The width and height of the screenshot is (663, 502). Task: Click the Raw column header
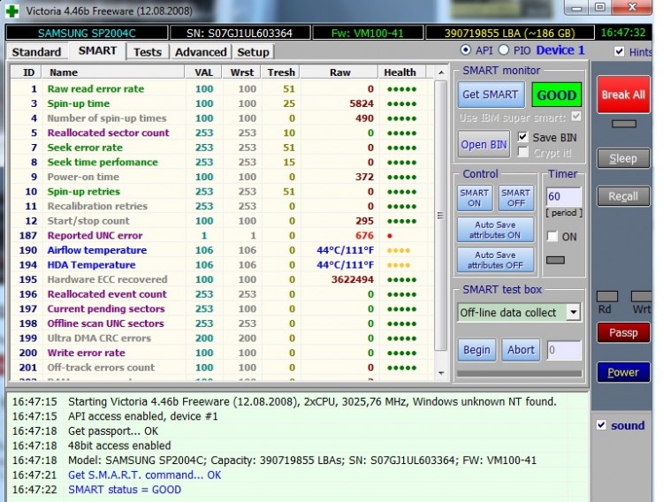pyautogui.click(x=339, y=72)
